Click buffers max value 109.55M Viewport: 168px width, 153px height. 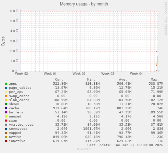tap(156, 112)
